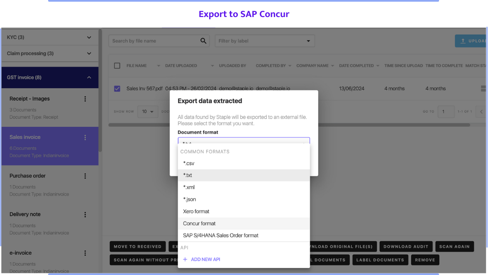Click ADD NEW API link
The height and width of the screenshot is (275, 488).
205,260
